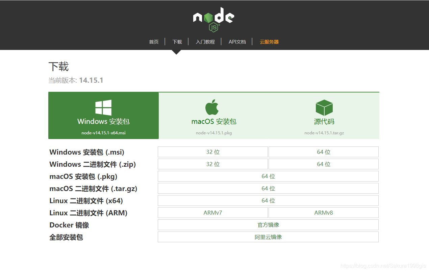Viewport: 429px width, 272px height.
Task: Click the 当前版本: 14.15.1 text
Action: [76, 80]
